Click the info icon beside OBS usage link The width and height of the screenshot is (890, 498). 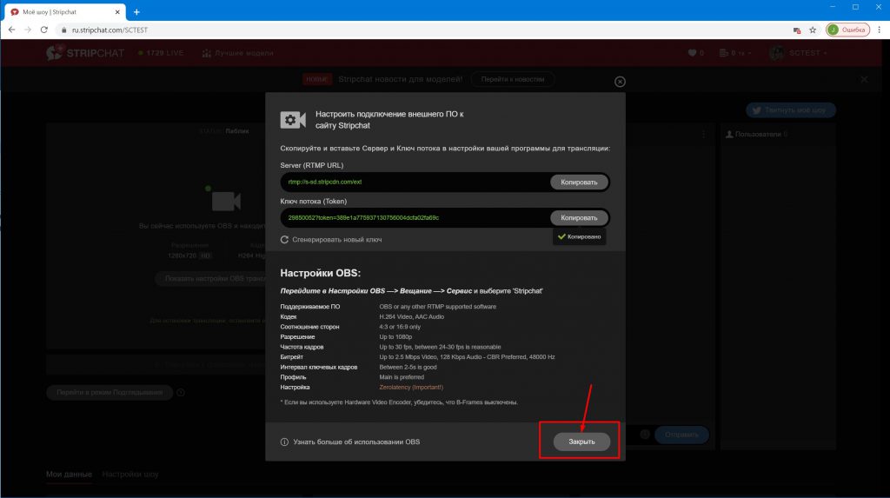(x=284, y=442)
